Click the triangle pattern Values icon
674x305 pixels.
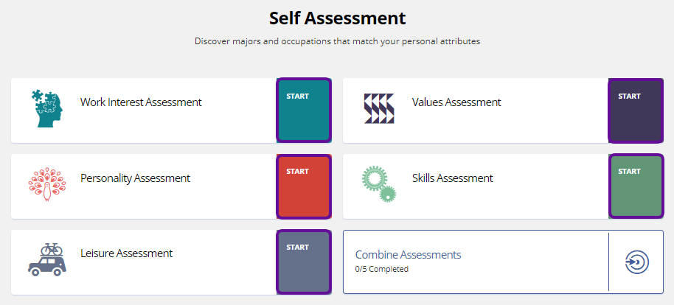click(x=379, y=109)
